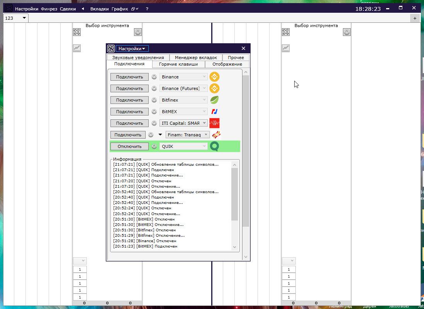424x309 pixels.
Task: Open the Binance (Futures) connection dropdown
Action: (183, 88)
